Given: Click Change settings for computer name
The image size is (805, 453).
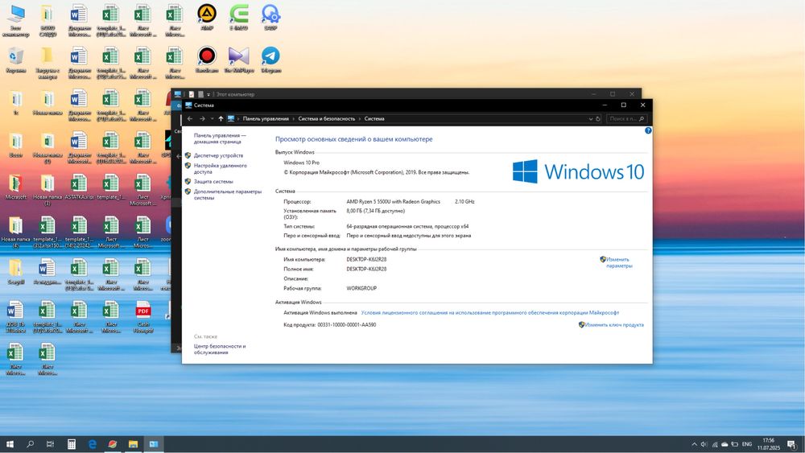Looking at the screenshot, I should click(x=619, y=262).
